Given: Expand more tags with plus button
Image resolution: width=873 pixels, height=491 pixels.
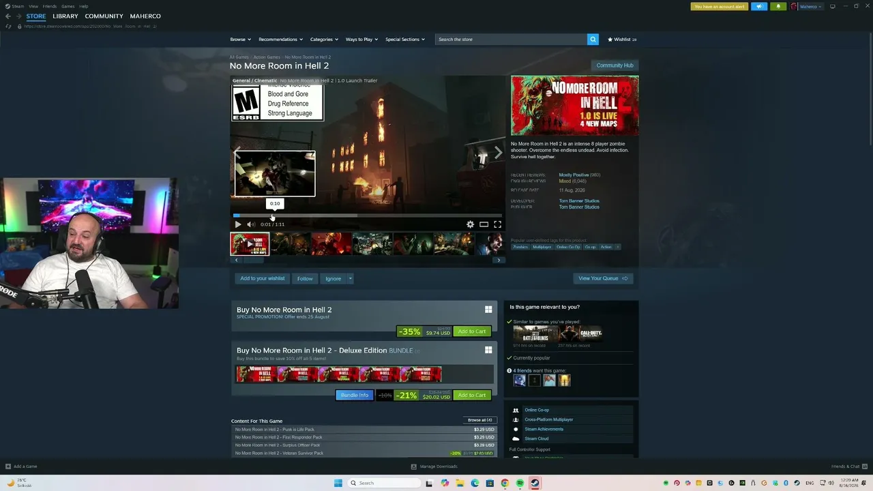Looking at the screenshot, I should 618,247.
